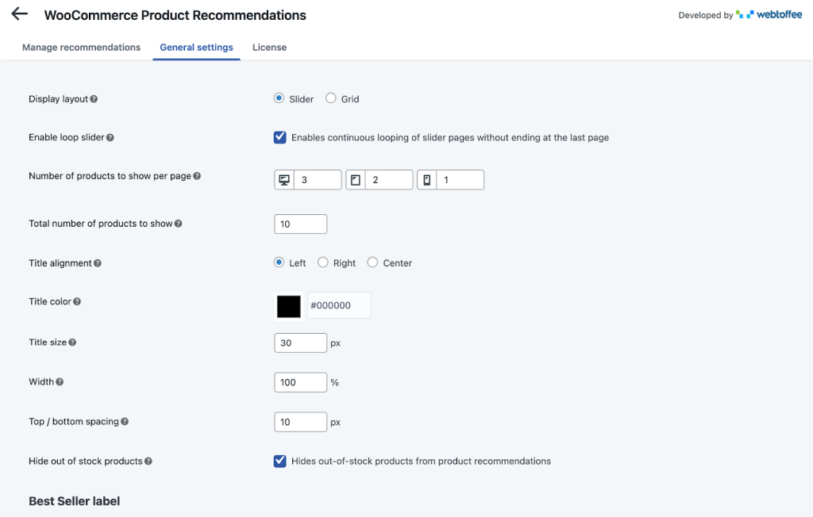The width and height of the screenshot is (813, 517).
Task: Click the Width percentage input field
Action: coord(301,382)
